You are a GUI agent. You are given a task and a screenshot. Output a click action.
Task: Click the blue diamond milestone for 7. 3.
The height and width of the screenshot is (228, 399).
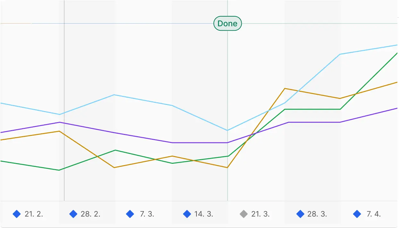click(130, 214)
